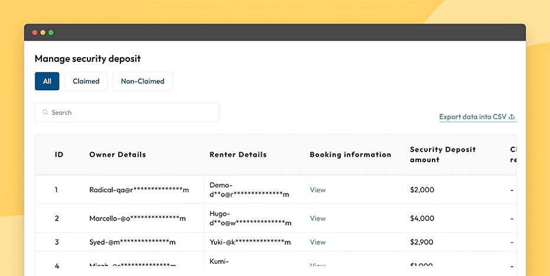The image size is (550, 276).
Task: Click the Renter Details column header
Action: (238, 155)
